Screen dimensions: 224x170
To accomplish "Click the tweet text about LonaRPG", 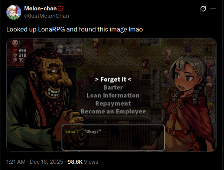I will coord(75,30).
